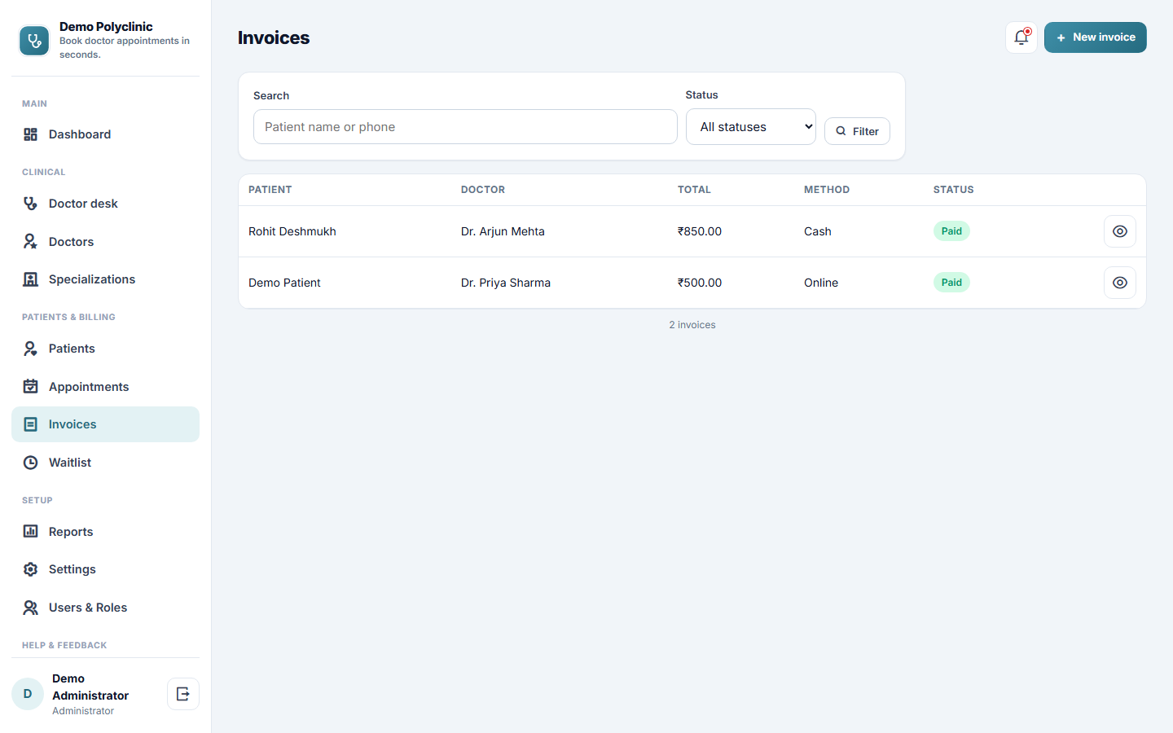Click the Specializations building icon
Screen dimensions: 1173x733
(x=30, y=279)
